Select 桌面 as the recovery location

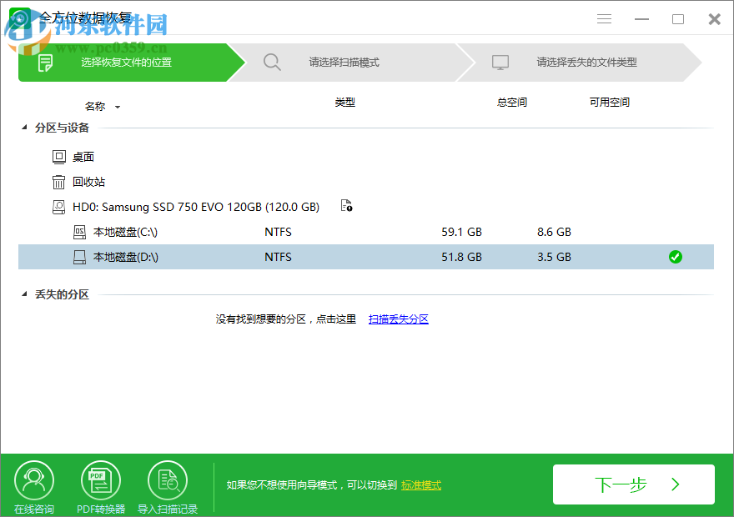[83, 156]
